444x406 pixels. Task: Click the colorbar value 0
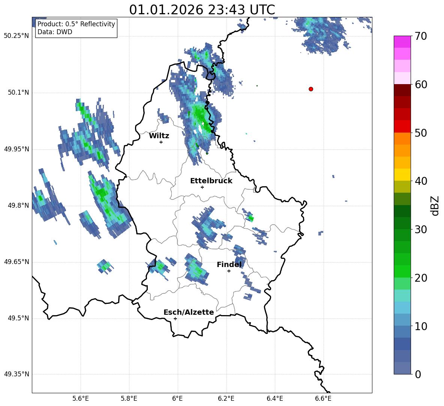coord(418,374)
